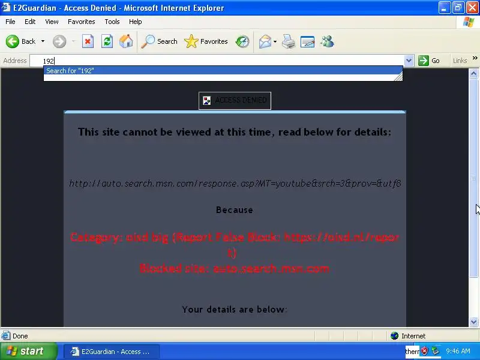480x360 pixels.
Task: Expand the Links toolbar chevron
Action: pyautogui.click(x=475, y=58)
